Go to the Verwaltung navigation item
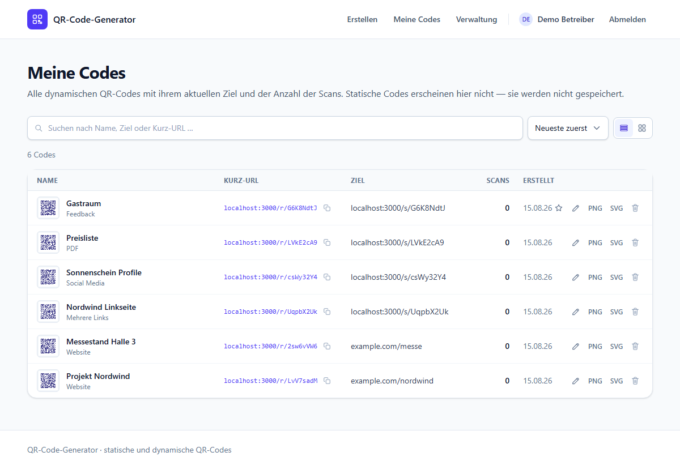Viewport: 680px width, 469px height. pyautogui.click(x=477, y=19)
